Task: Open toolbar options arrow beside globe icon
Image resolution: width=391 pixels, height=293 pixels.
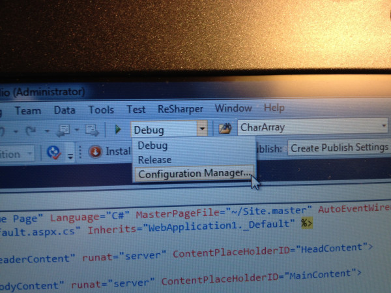Action: click(x=70, y=156)
